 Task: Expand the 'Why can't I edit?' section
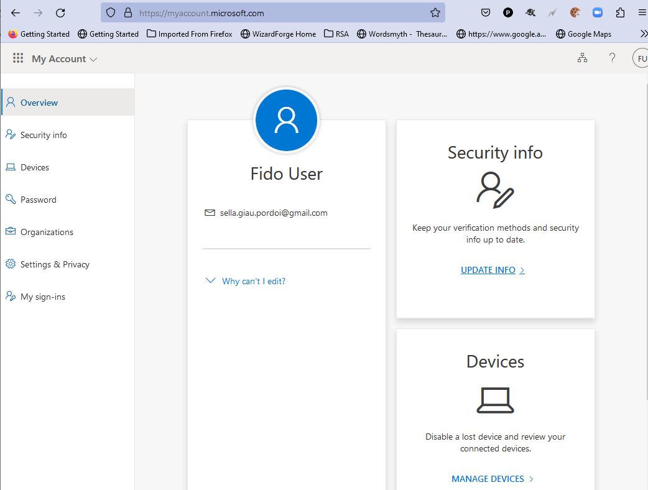coord(246,281)
